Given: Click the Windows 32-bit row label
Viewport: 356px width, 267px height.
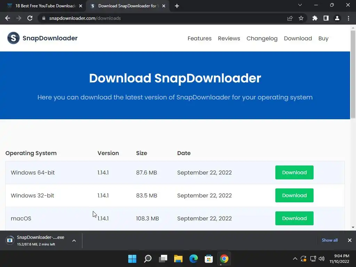Looking at the screenshot, I should [x=32, y=195].
